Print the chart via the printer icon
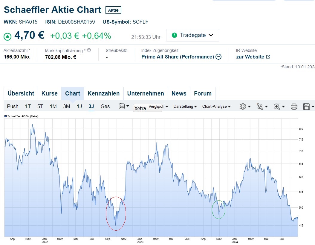 pyautogui.click(x=294, y=106)
